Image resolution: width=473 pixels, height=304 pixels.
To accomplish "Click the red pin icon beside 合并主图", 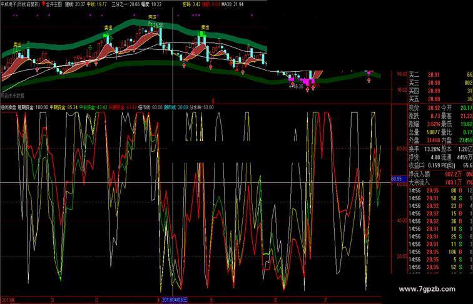I will (x=43, y=4).
